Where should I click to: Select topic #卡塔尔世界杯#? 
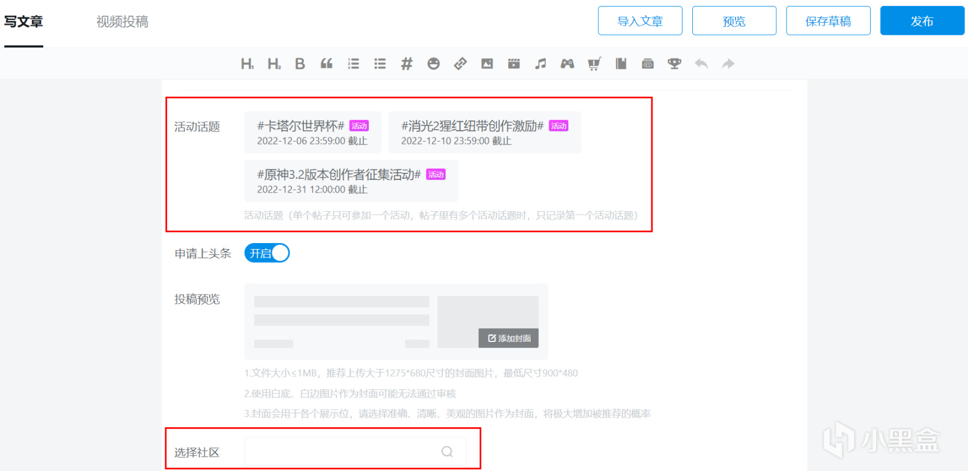point(313,133)
